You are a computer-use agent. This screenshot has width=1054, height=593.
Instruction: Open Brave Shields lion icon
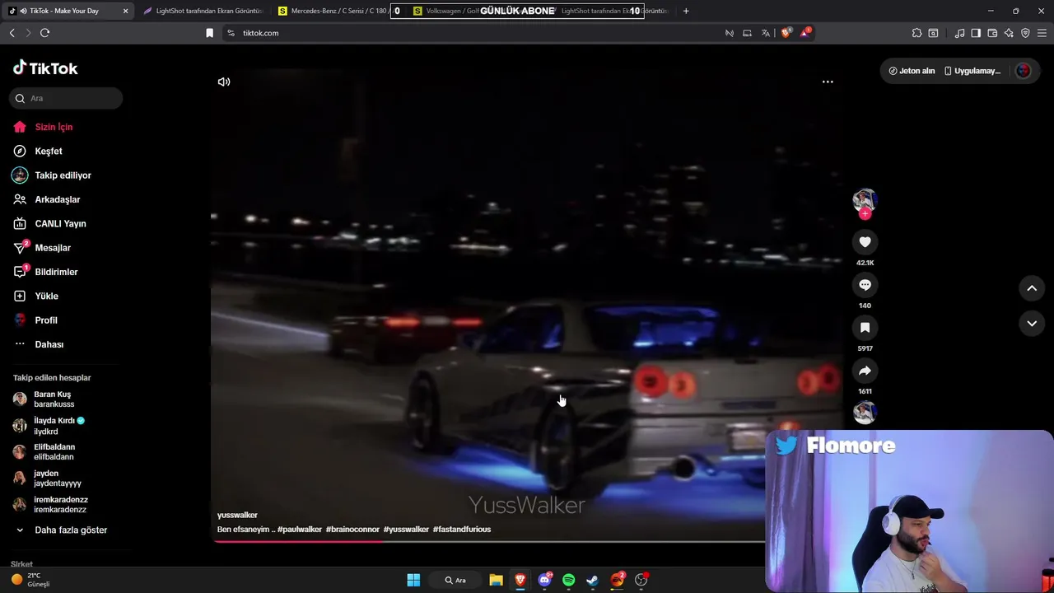786,33
